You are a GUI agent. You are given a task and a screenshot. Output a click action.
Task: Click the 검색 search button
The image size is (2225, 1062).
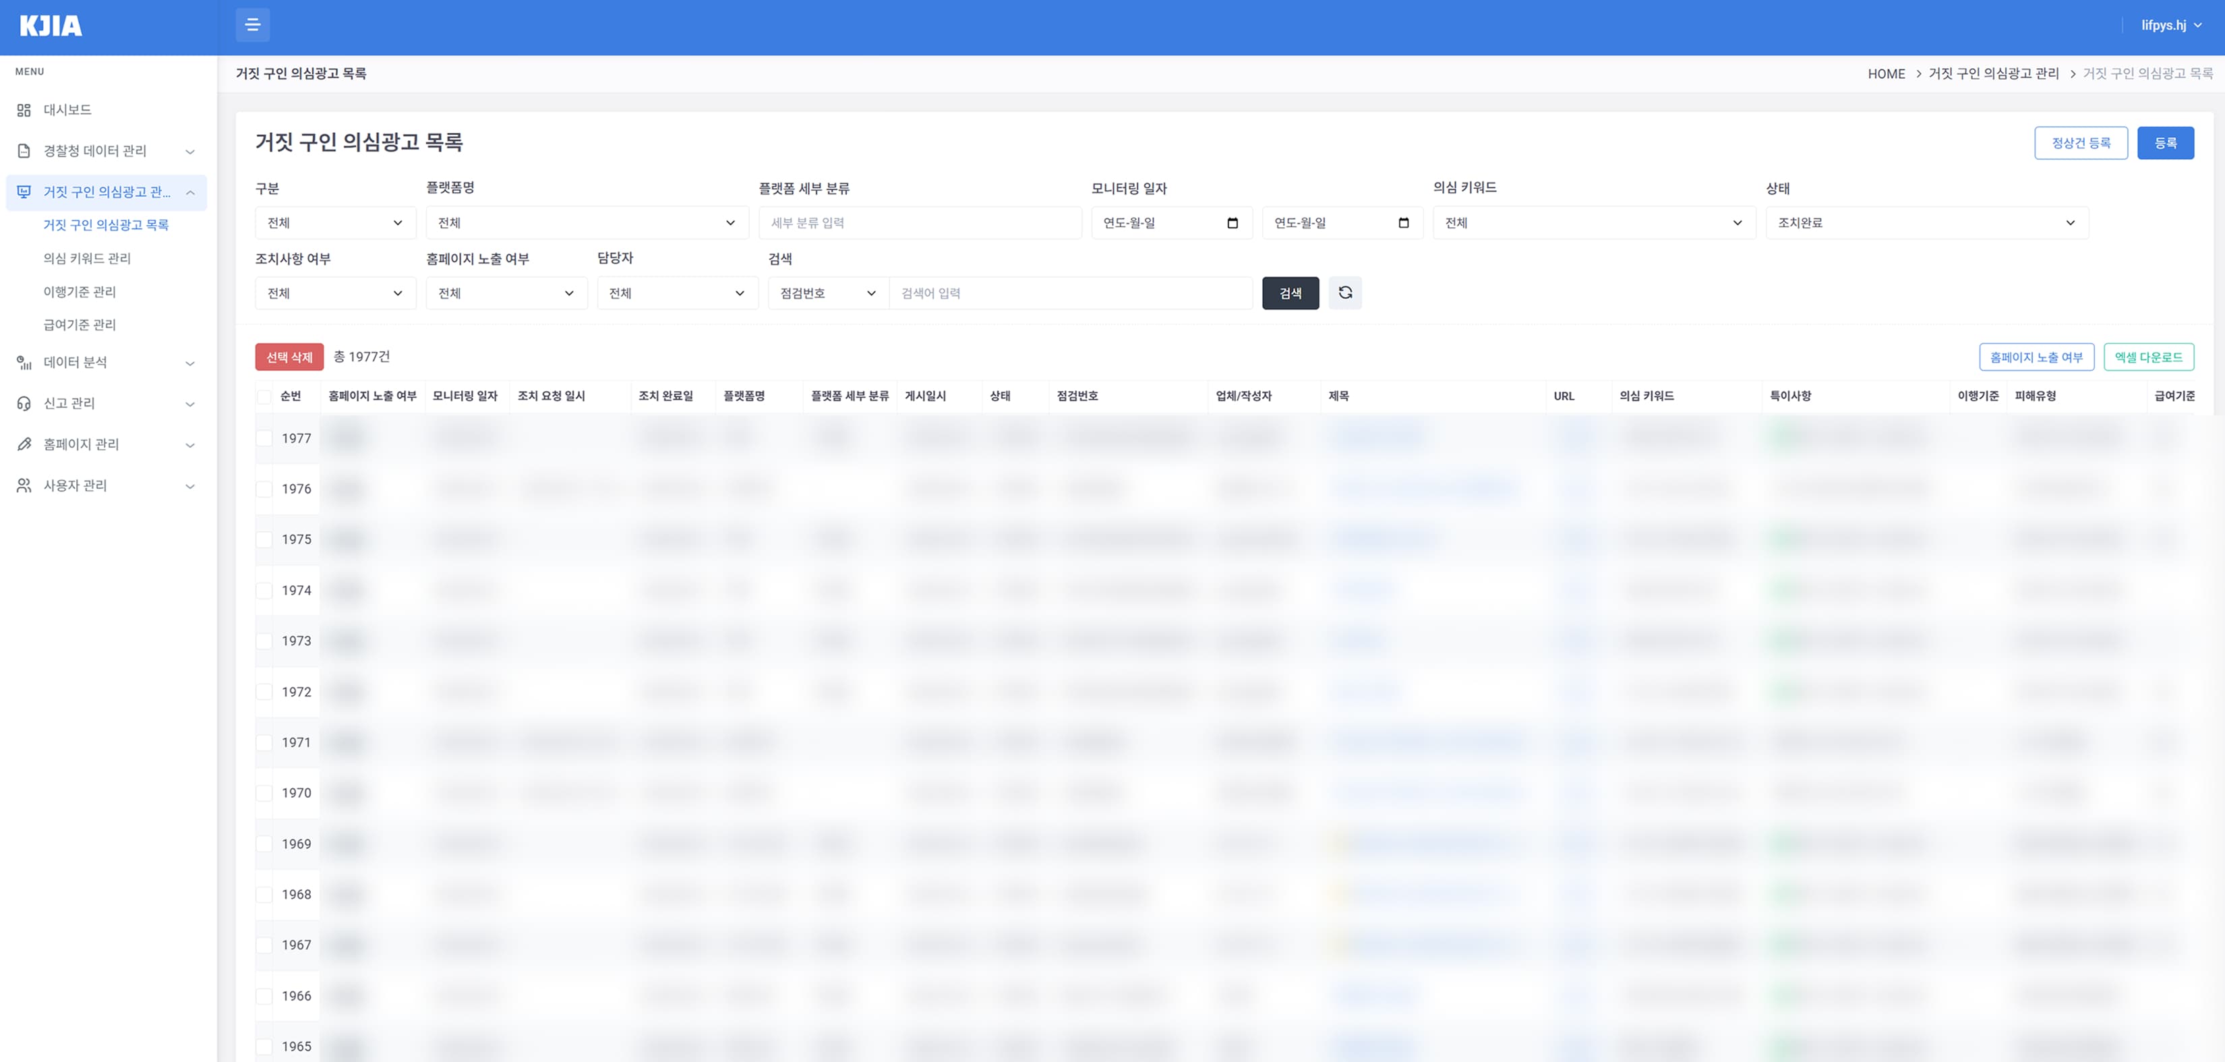coord(1290,293)
